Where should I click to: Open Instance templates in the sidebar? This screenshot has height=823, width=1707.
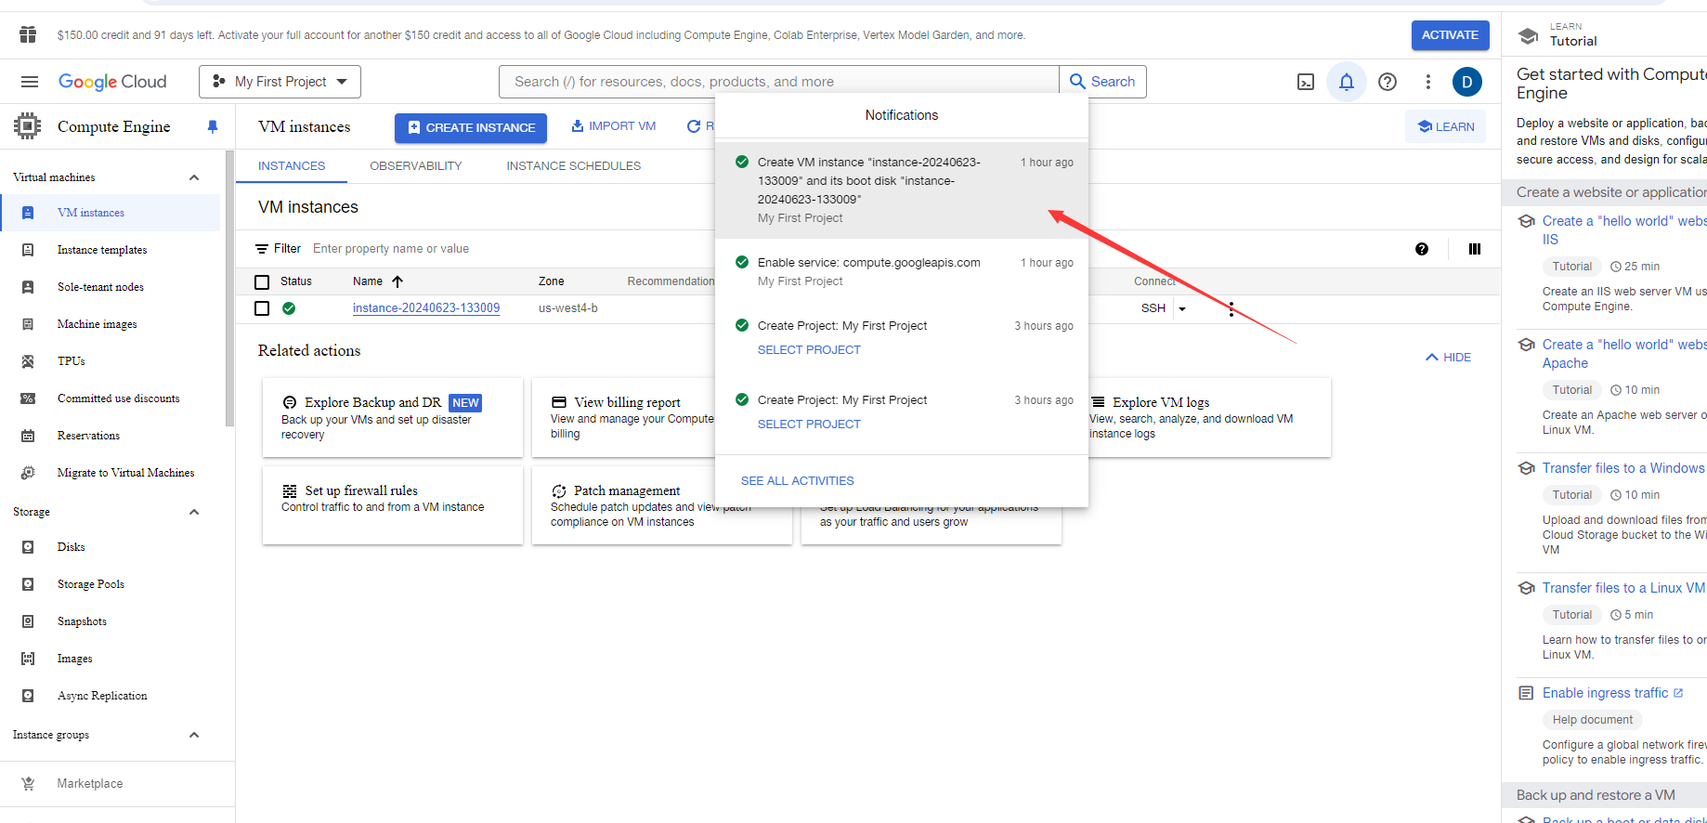coord(102,250)
